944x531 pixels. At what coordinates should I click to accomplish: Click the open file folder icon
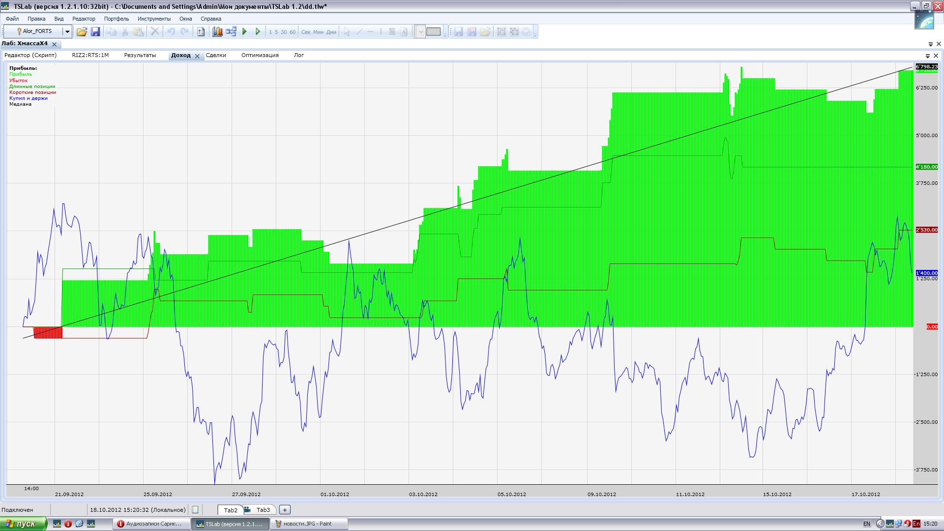pos(82,31)
